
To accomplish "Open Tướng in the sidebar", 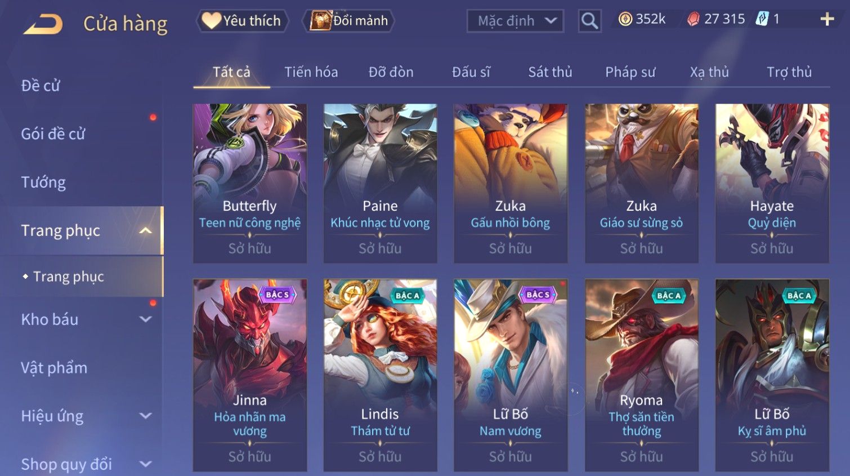I will coord(43,183).
